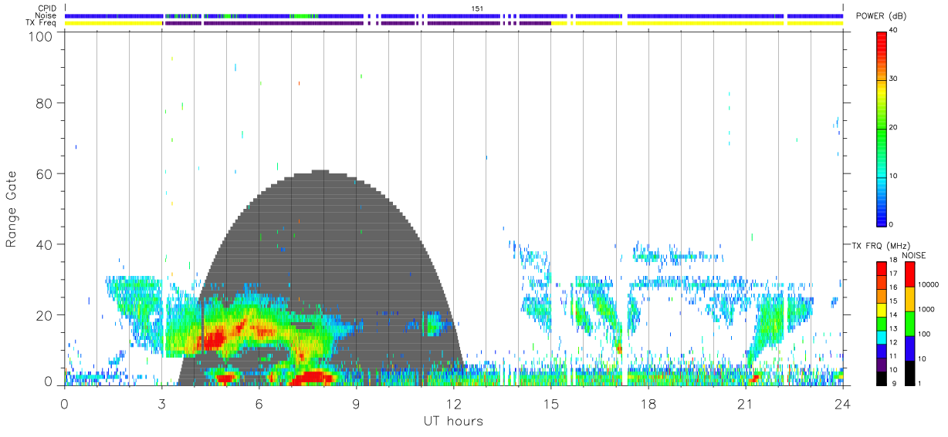Click the UT hours tick label "3"
948x437 pixels.
[161, 404]
